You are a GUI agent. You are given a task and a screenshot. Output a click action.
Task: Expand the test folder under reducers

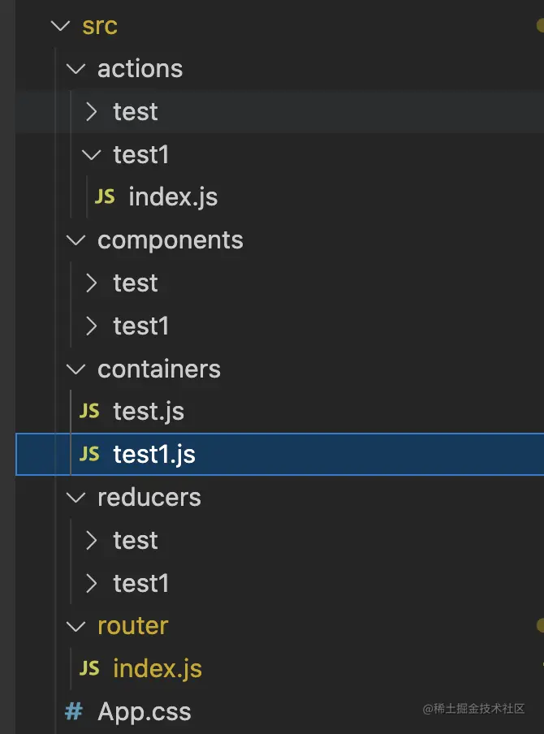[x=93, y=541]
